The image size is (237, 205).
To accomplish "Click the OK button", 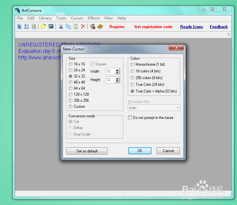I will [x=140, y=151].
